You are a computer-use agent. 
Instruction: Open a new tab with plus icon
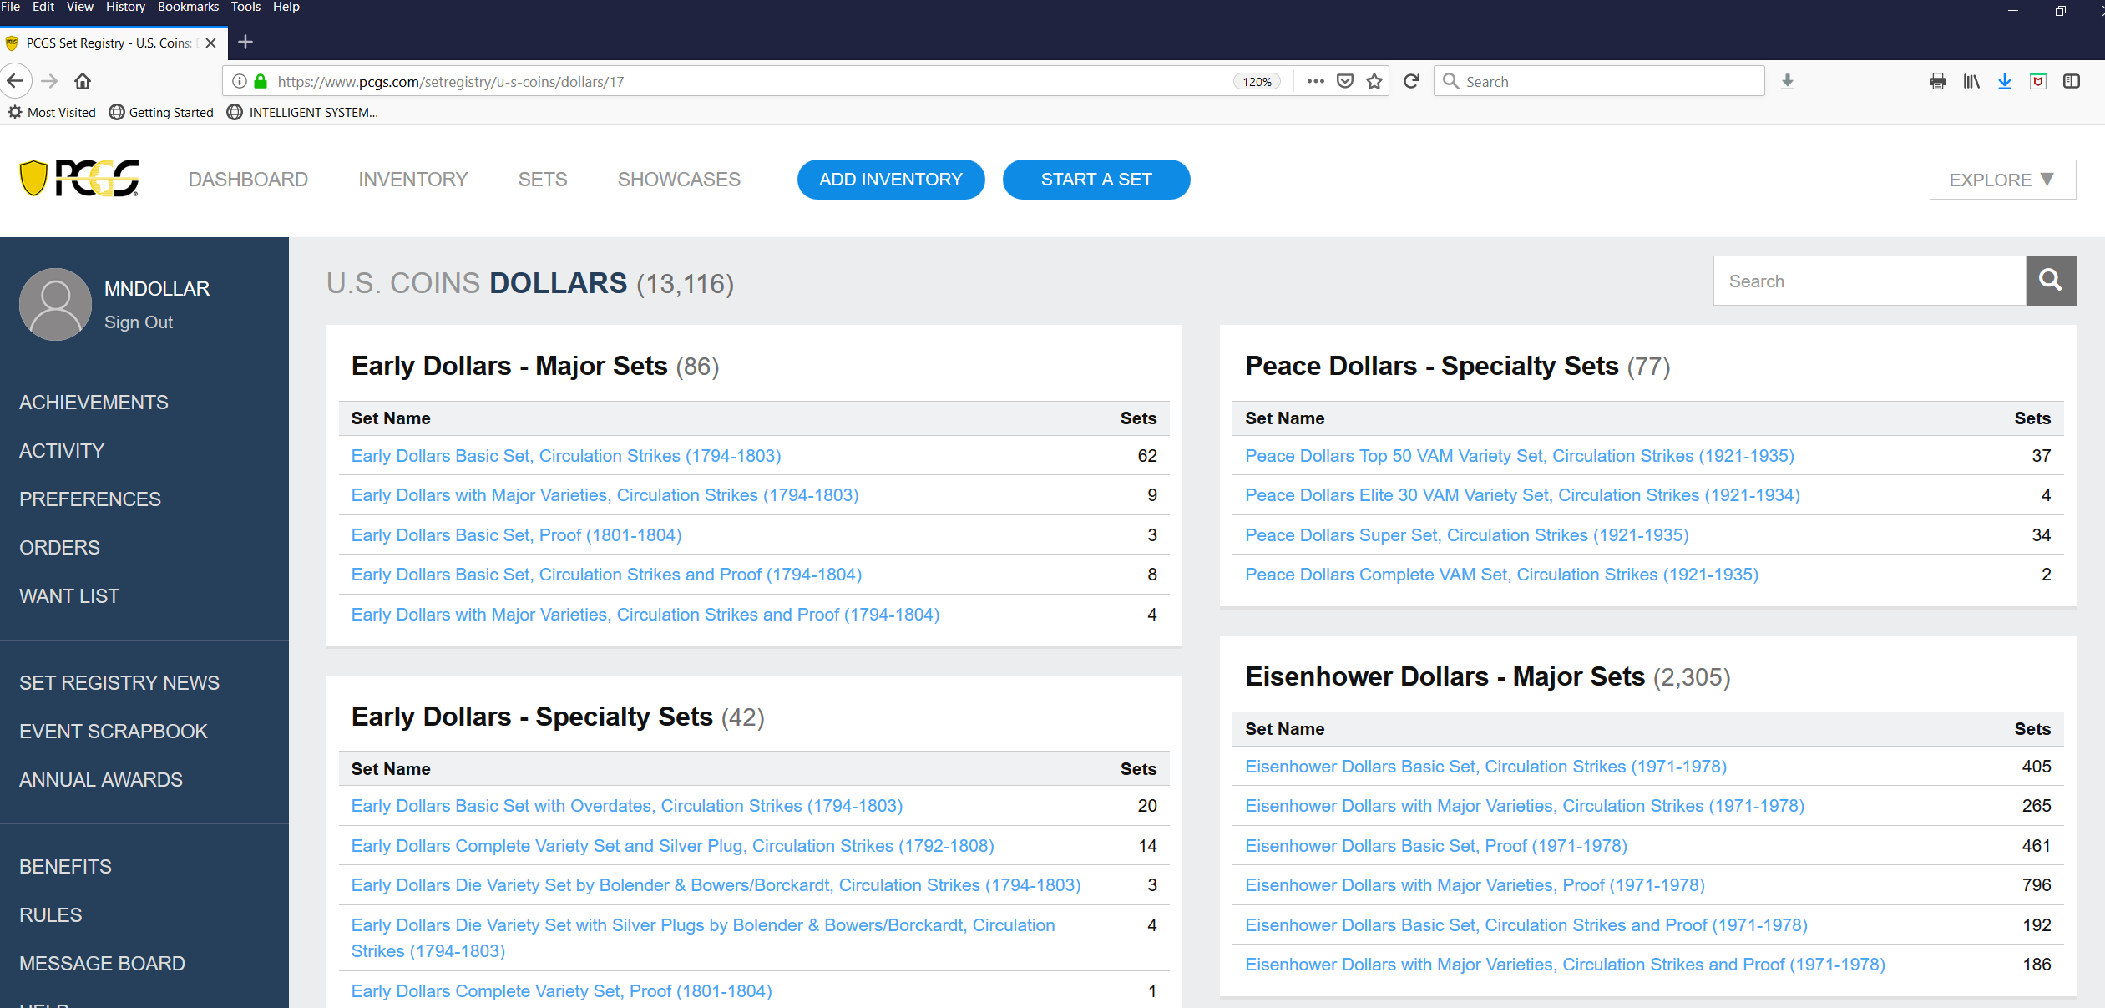(245, 42)
